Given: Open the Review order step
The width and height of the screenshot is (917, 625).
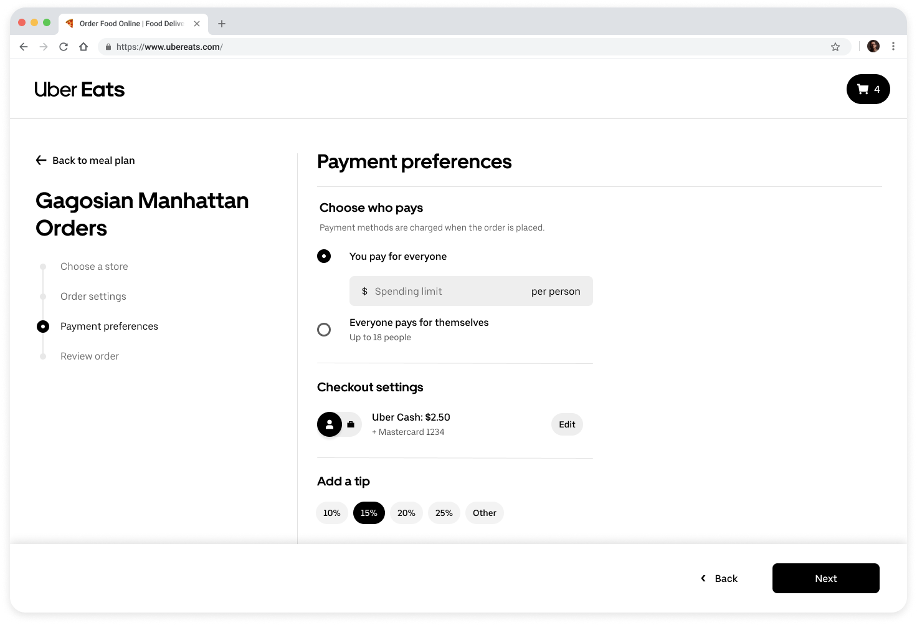Looking at the screenshot, I should 90,356.
